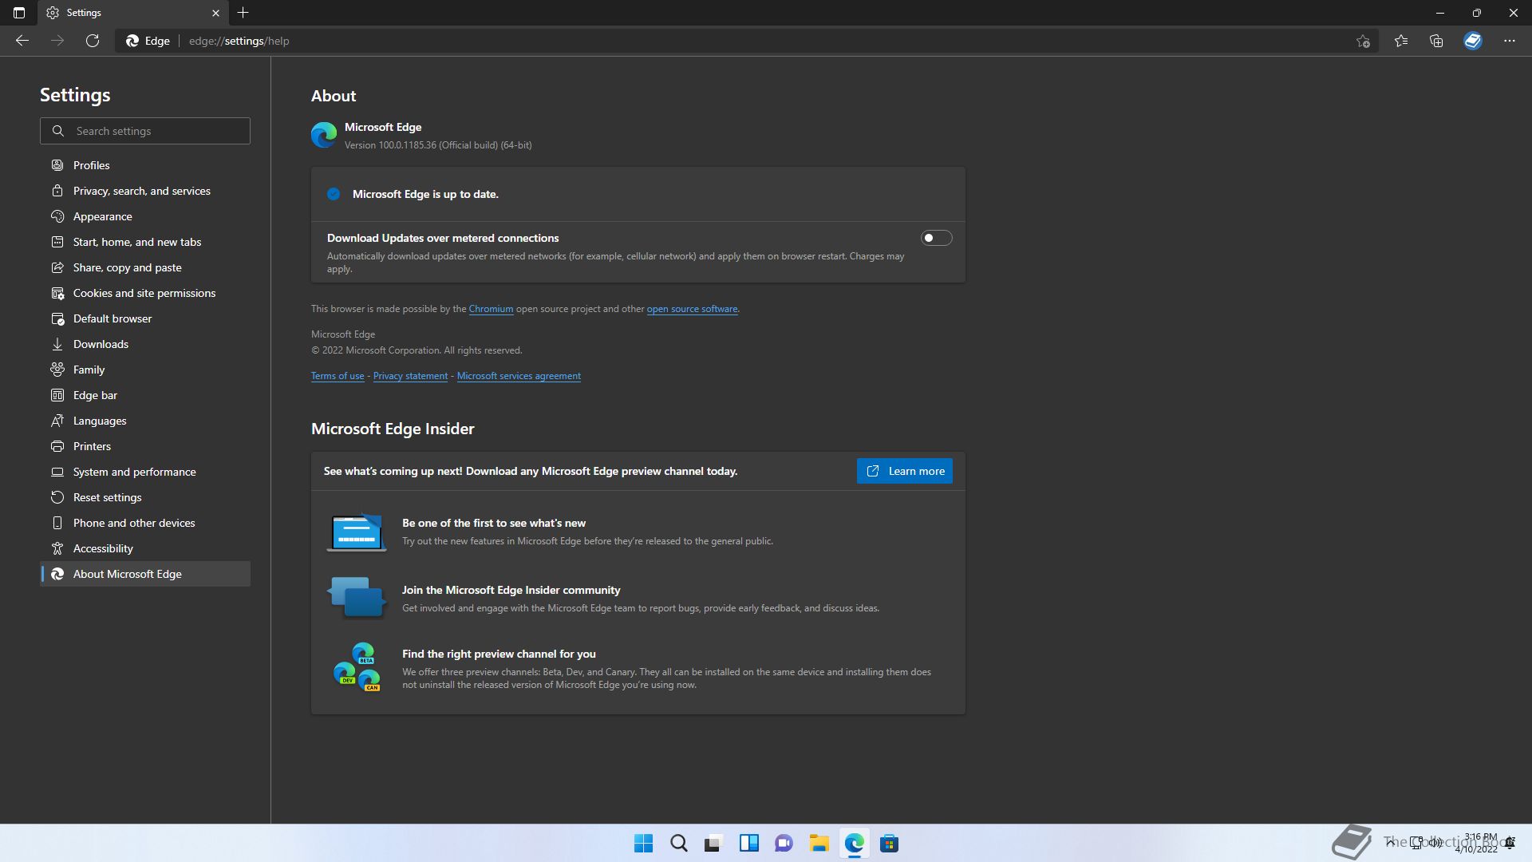Open the Chromium link
Screen dimensions: 1532x862
point(491,309)
